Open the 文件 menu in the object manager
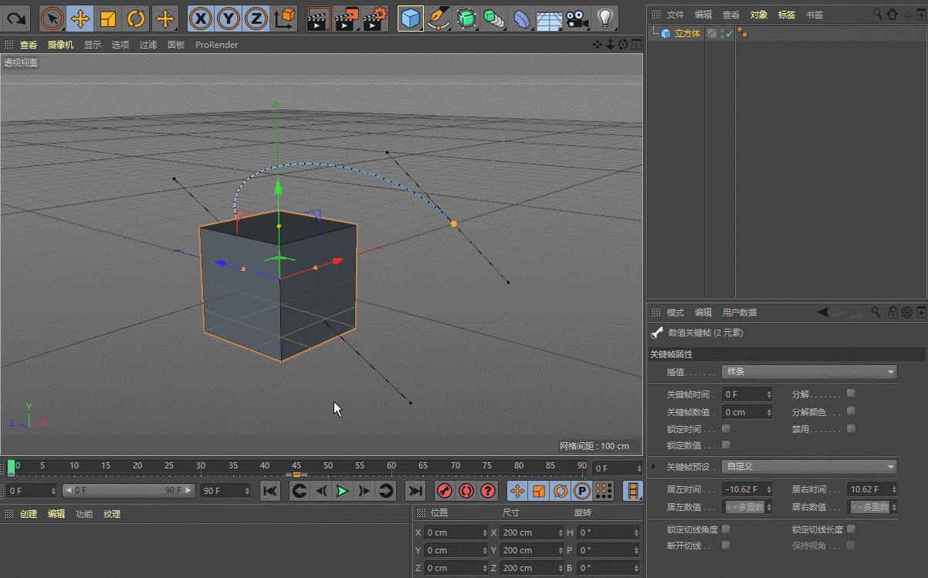Viewport: 928px width, 578px height. click(675, 14)
